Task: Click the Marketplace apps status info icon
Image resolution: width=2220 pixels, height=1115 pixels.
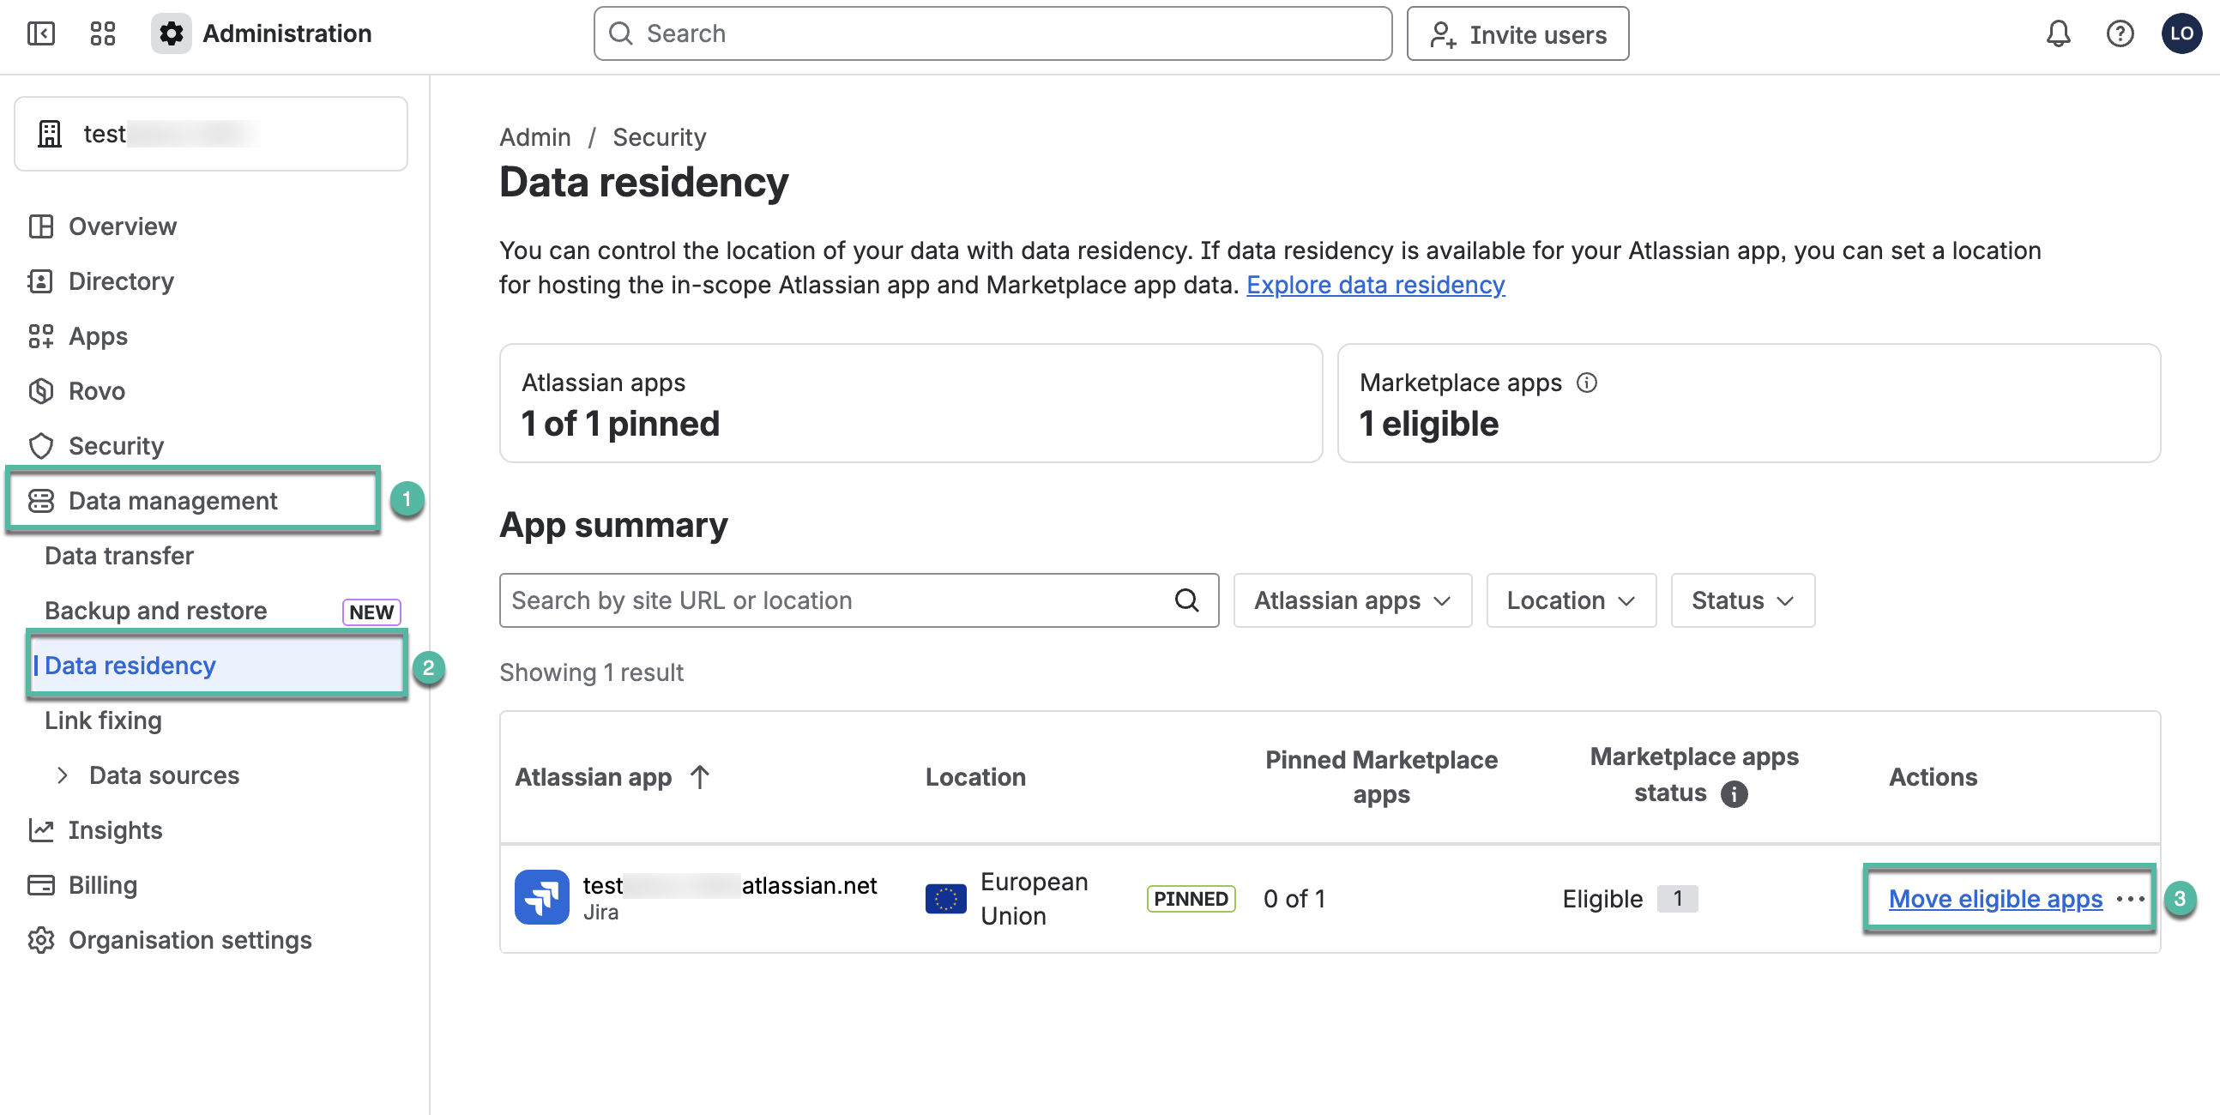Action: (1734, 793)
